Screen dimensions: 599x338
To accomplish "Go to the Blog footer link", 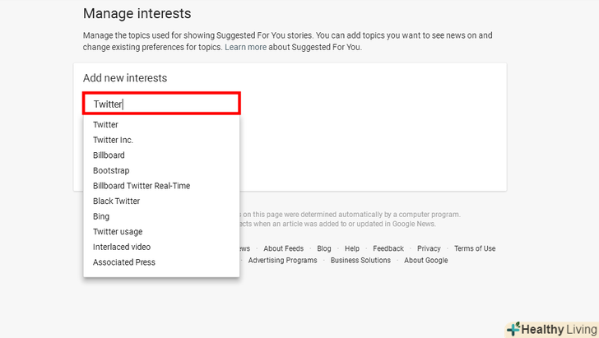I will (324, 248).
